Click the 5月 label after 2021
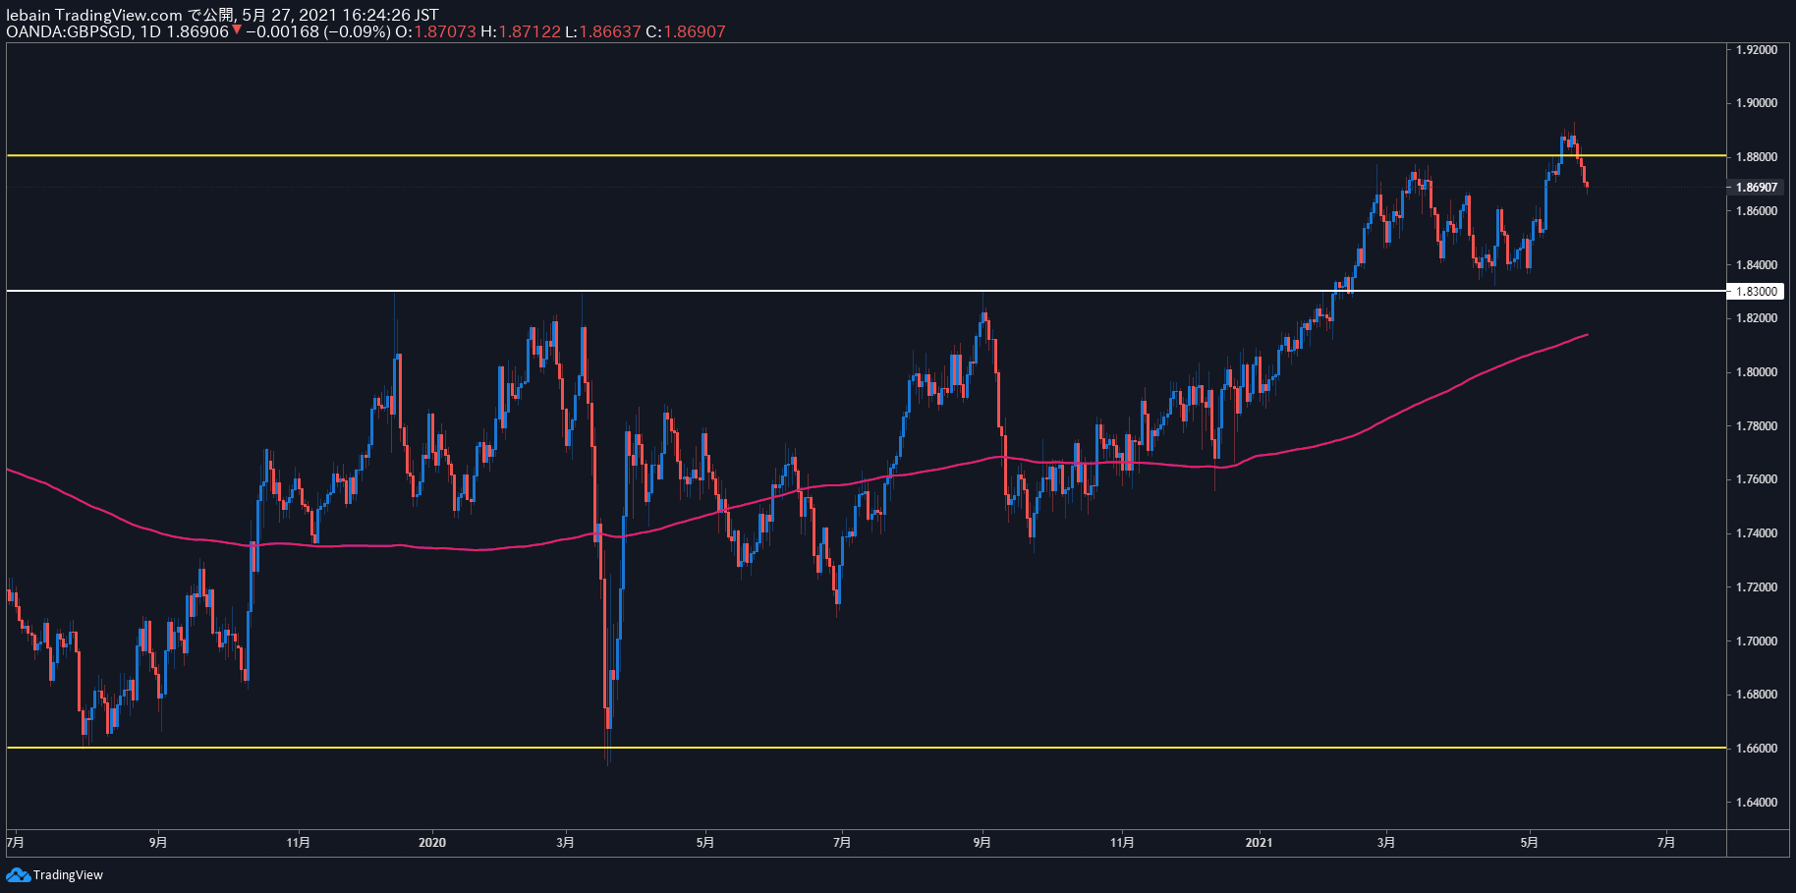1796x893 pixels. point(1529,842)
